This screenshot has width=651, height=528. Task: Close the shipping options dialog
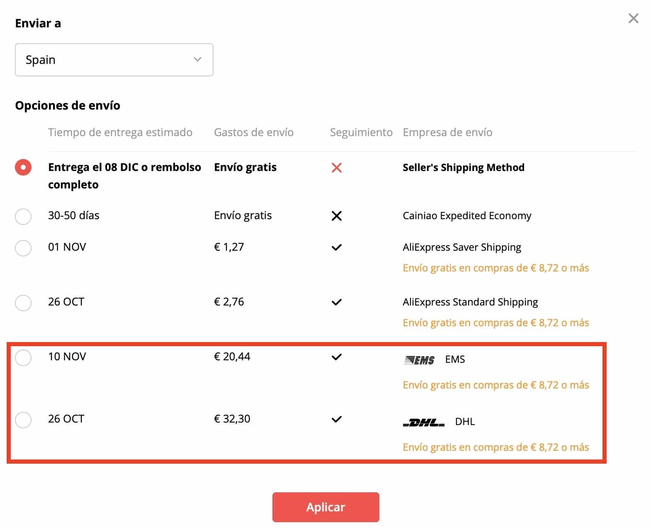click(x=634, y=19)
